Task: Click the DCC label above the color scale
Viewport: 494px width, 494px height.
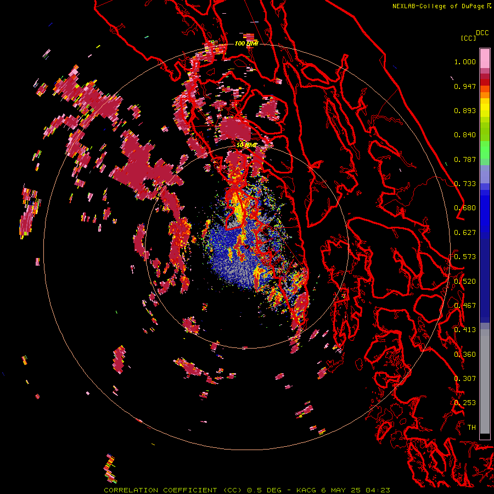Action: (482, 32)
